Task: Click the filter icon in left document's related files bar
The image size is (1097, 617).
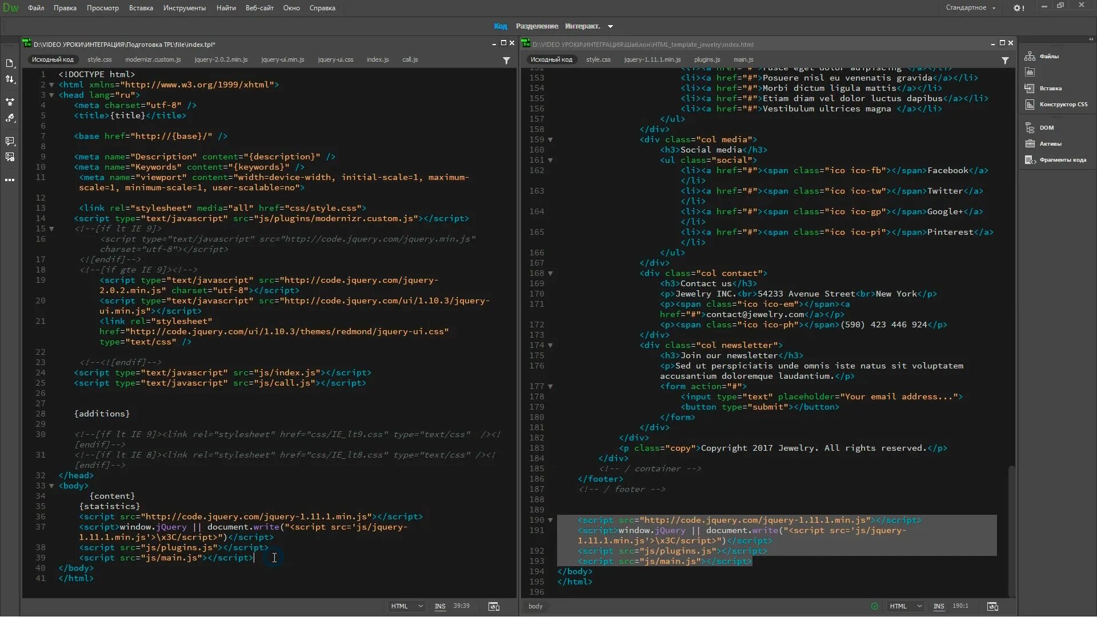Action: (x=506, y=60)
